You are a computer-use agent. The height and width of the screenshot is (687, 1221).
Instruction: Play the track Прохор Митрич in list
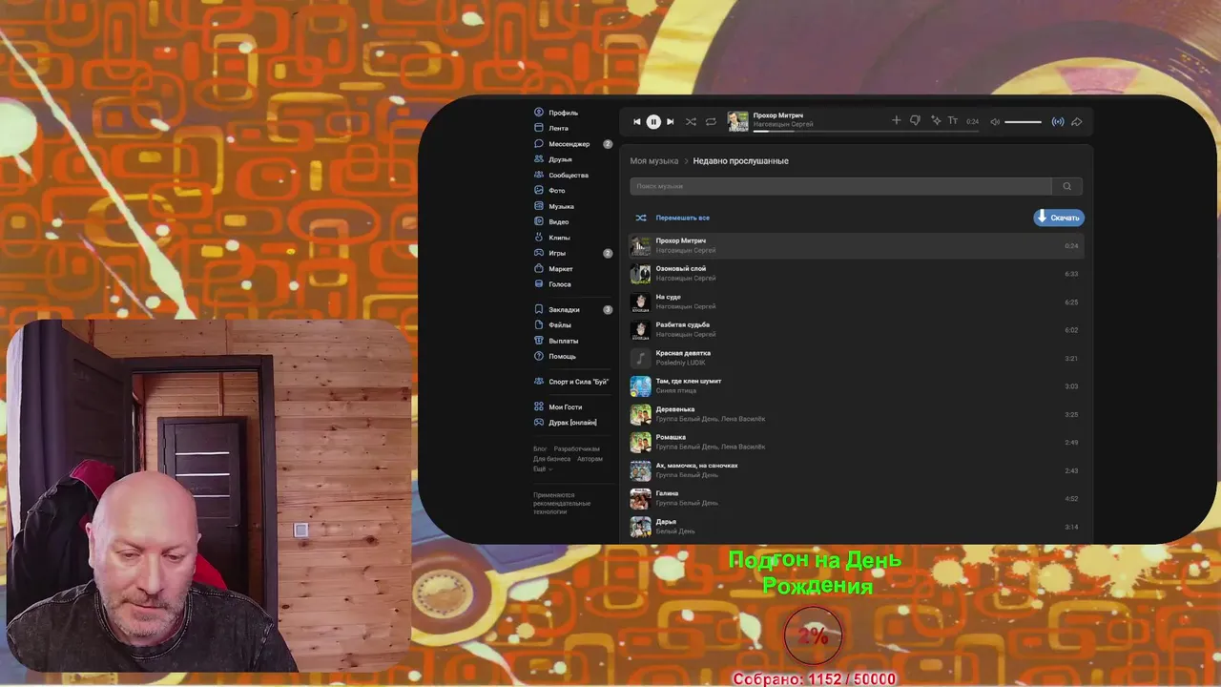856,246
